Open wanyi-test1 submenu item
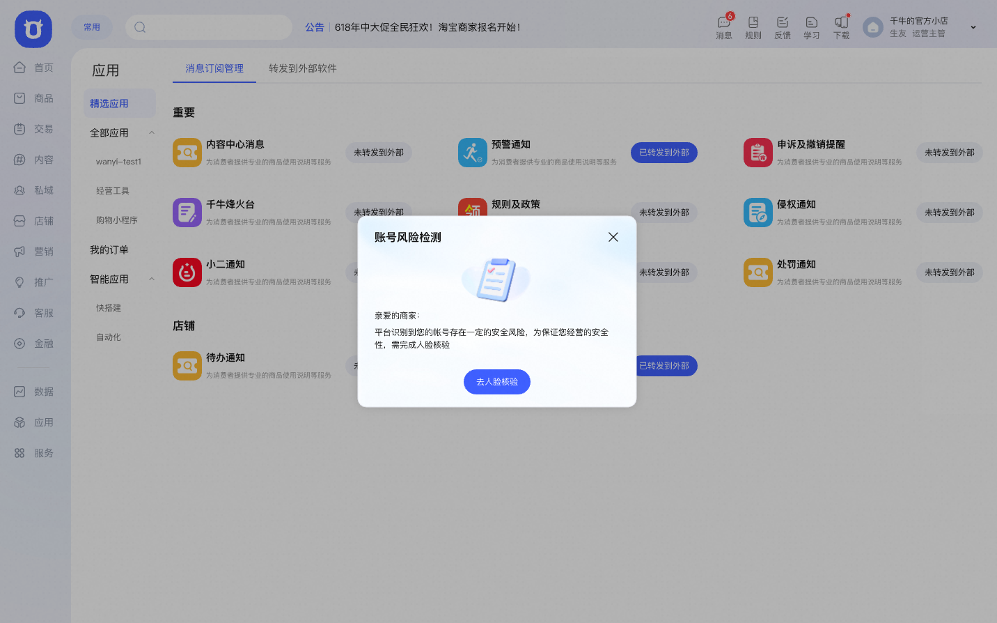This screenshot has width=997, height=623. (x=119, y=162)
